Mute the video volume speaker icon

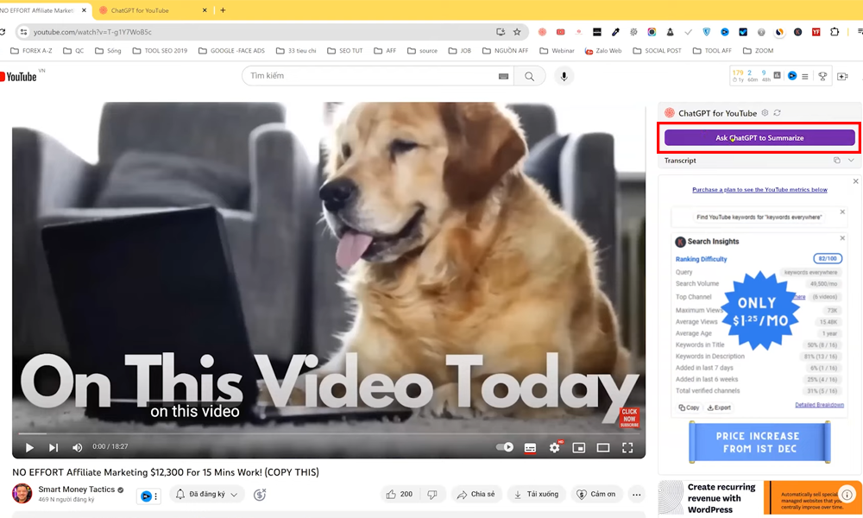77,447
